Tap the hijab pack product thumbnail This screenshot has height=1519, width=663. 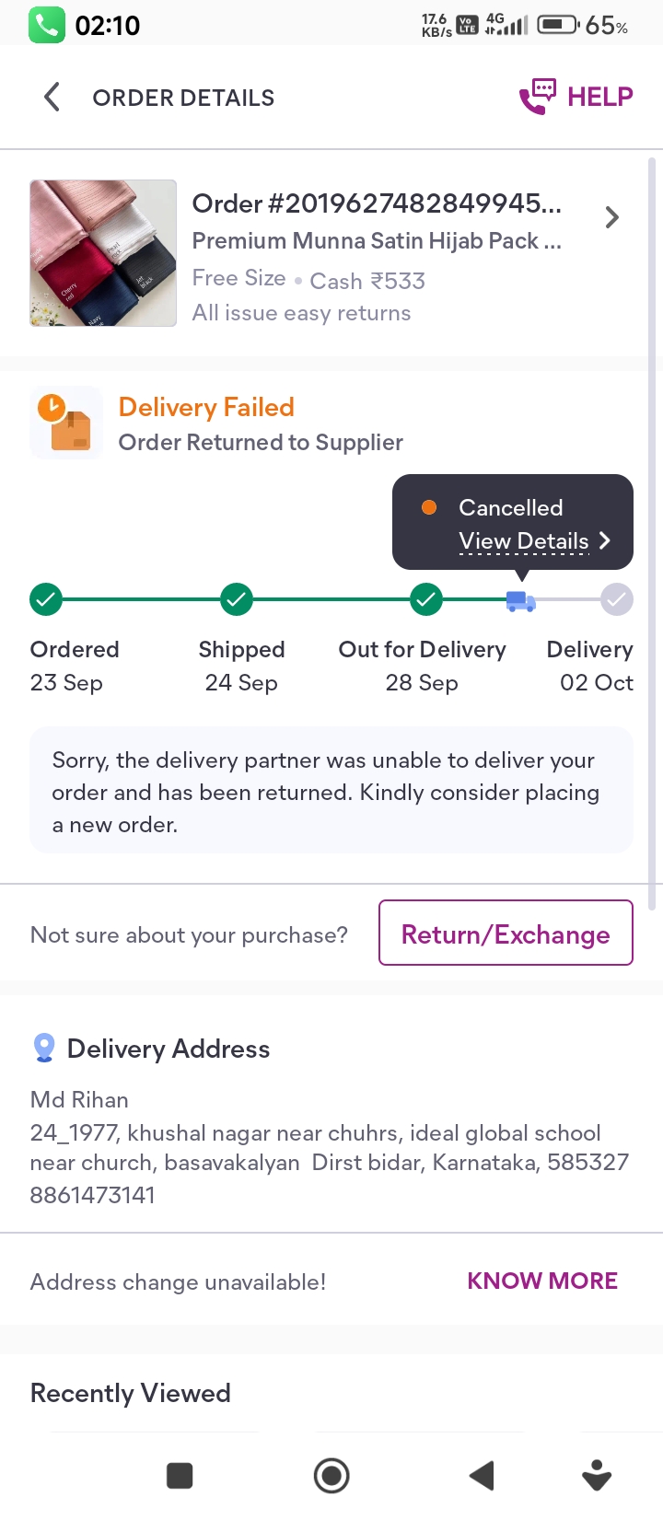103,253
